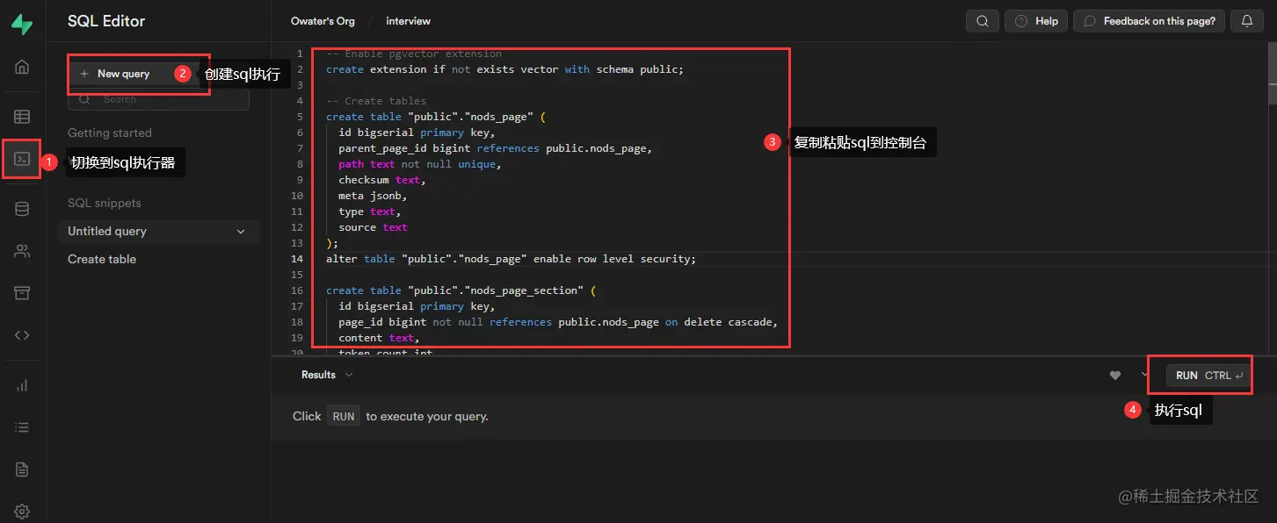This screenshot has width=1277, height=523.
Task: Open the Reports chart icon
Action: point(22,385)
